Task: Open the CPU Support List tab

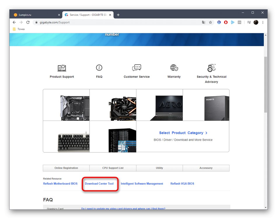Action: tap(113, 168)
